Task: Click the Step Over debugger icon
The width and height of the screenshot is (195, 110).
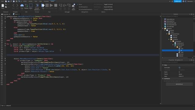Action: (x=65, y=5)
